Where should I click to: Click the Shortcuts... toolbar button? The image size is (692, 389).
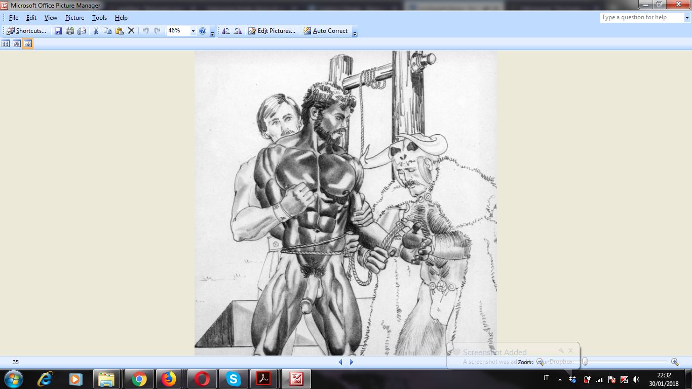pos(26,31)
